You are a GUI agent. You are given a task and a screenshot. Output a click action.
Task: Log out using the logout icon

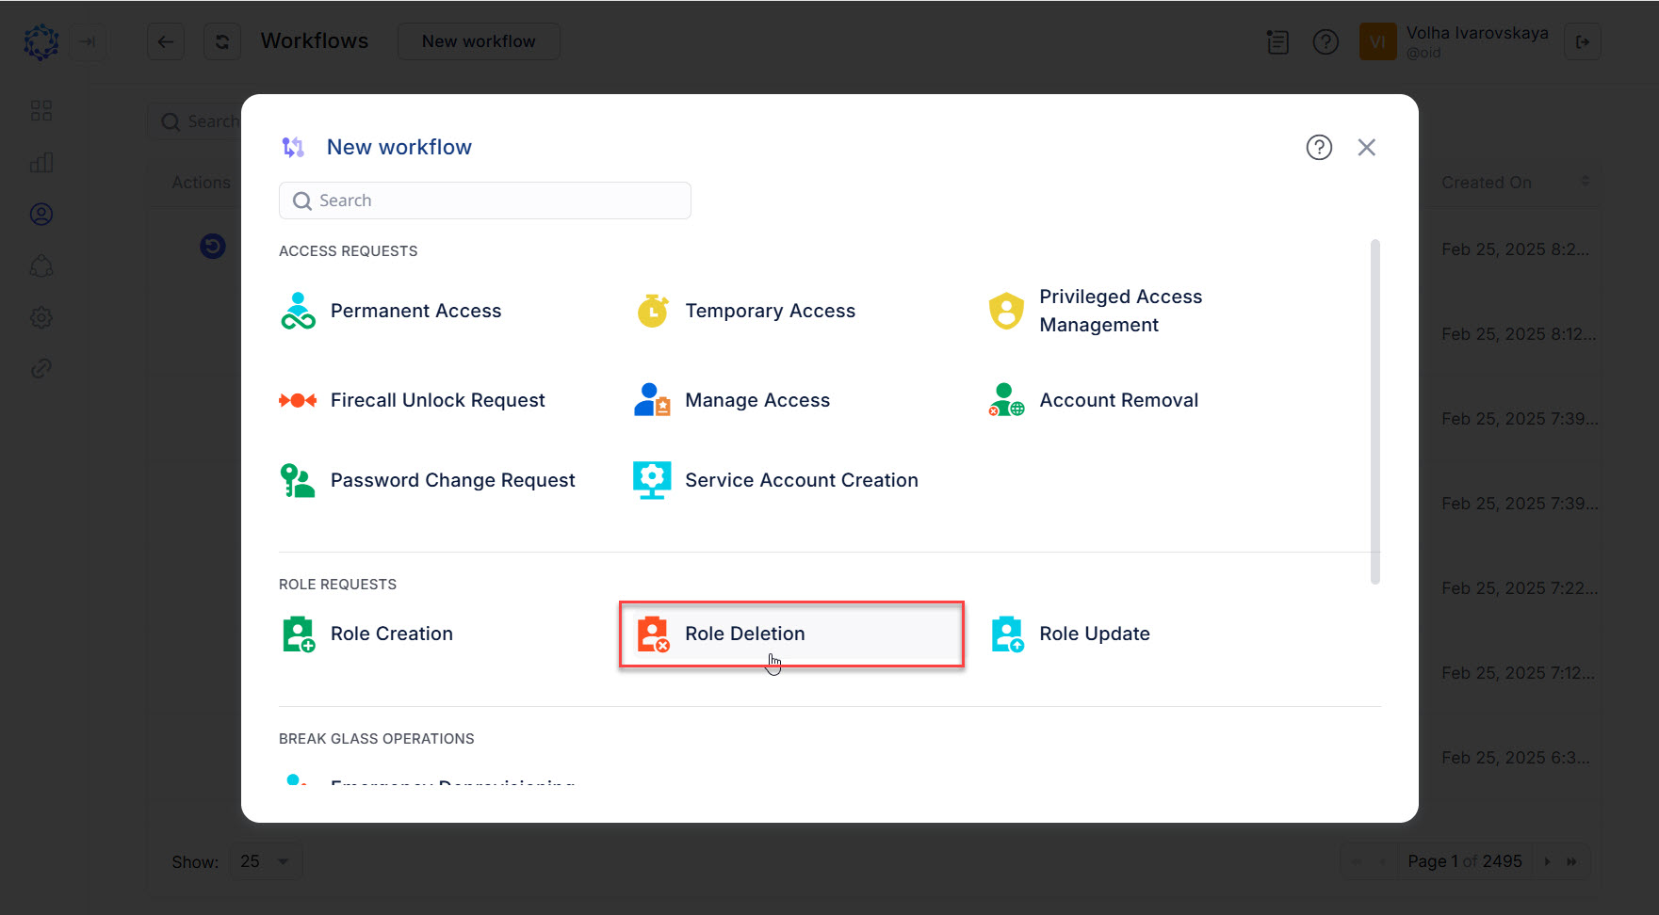[x=1583, y=41]
